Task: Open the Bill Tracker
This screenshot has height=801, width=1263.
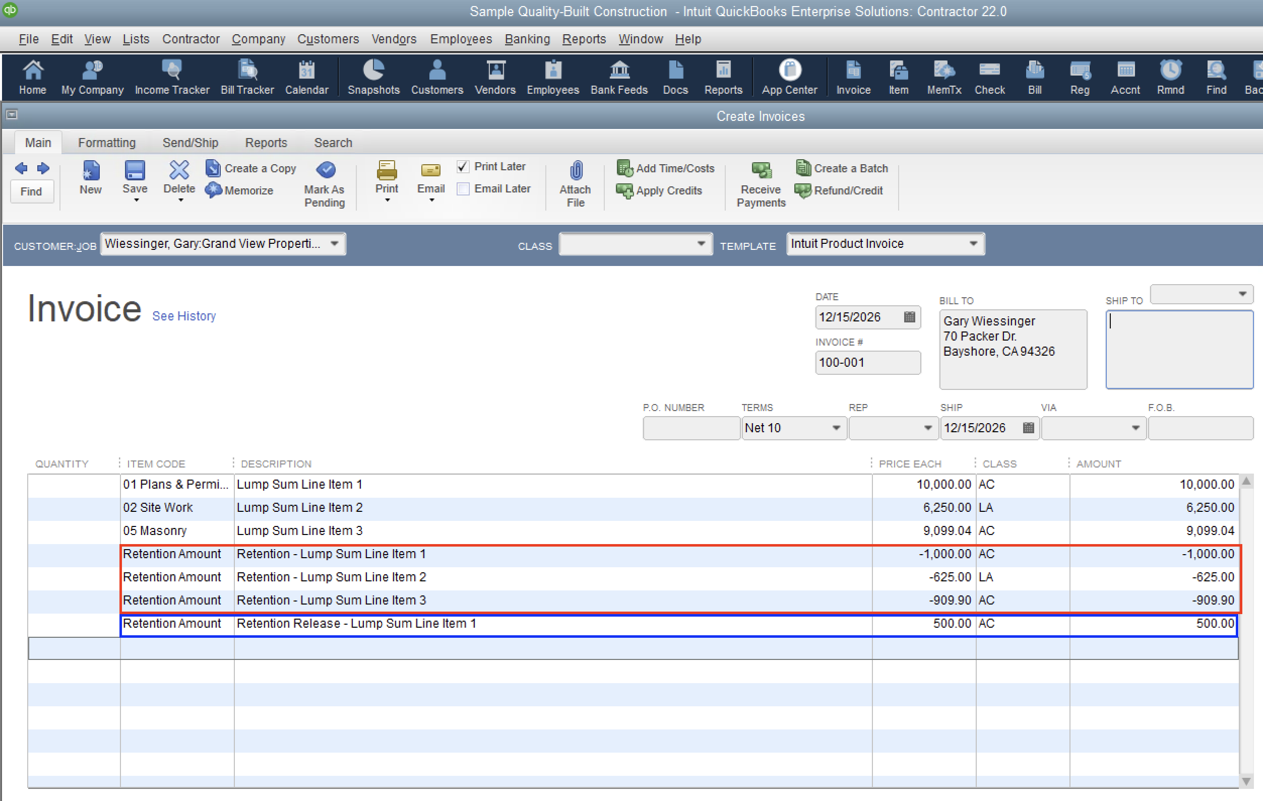Action: (x=247, y=77)
